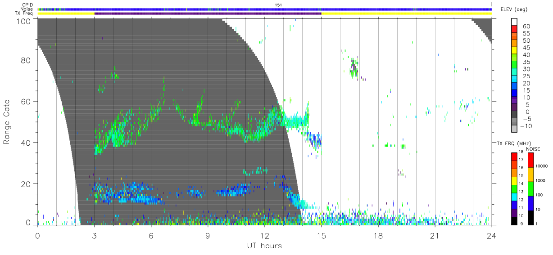Click the cyan echo band near gate 50 at 13–14 UT
Screen dimensions: 553x255
point(295,121)
